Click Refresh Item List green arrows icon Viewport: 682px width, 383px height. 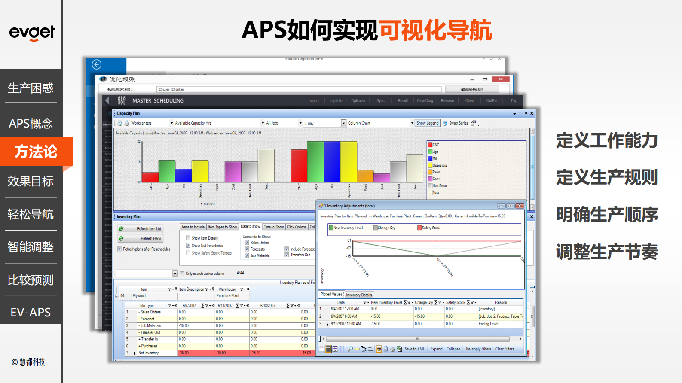point(121,229)
